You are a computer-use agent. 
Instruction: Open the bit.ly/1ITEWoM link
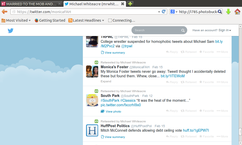point(173,76)
